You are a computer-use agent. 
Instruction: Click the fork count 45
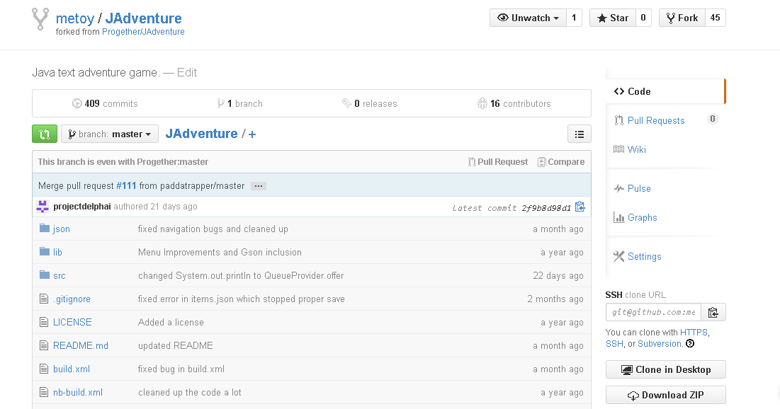click(715, 18)
